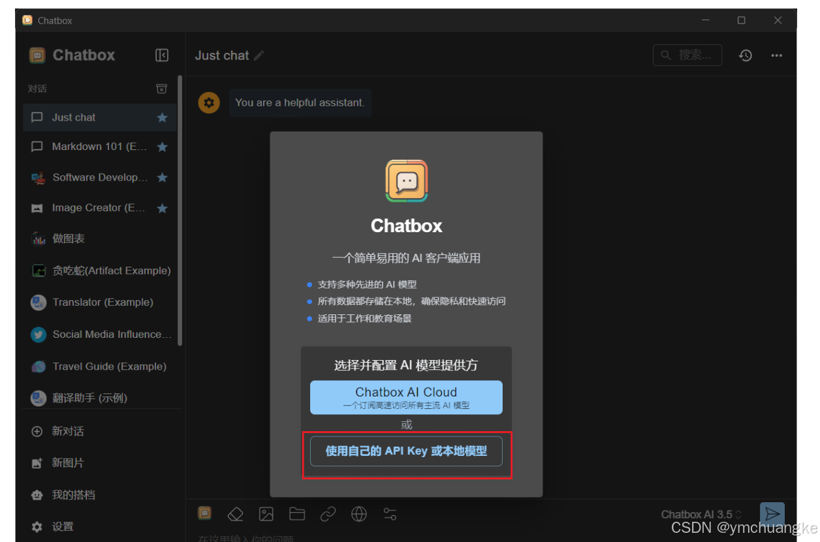Attach a file with the folder icon
Screen dimensions: 820x542
297,514
